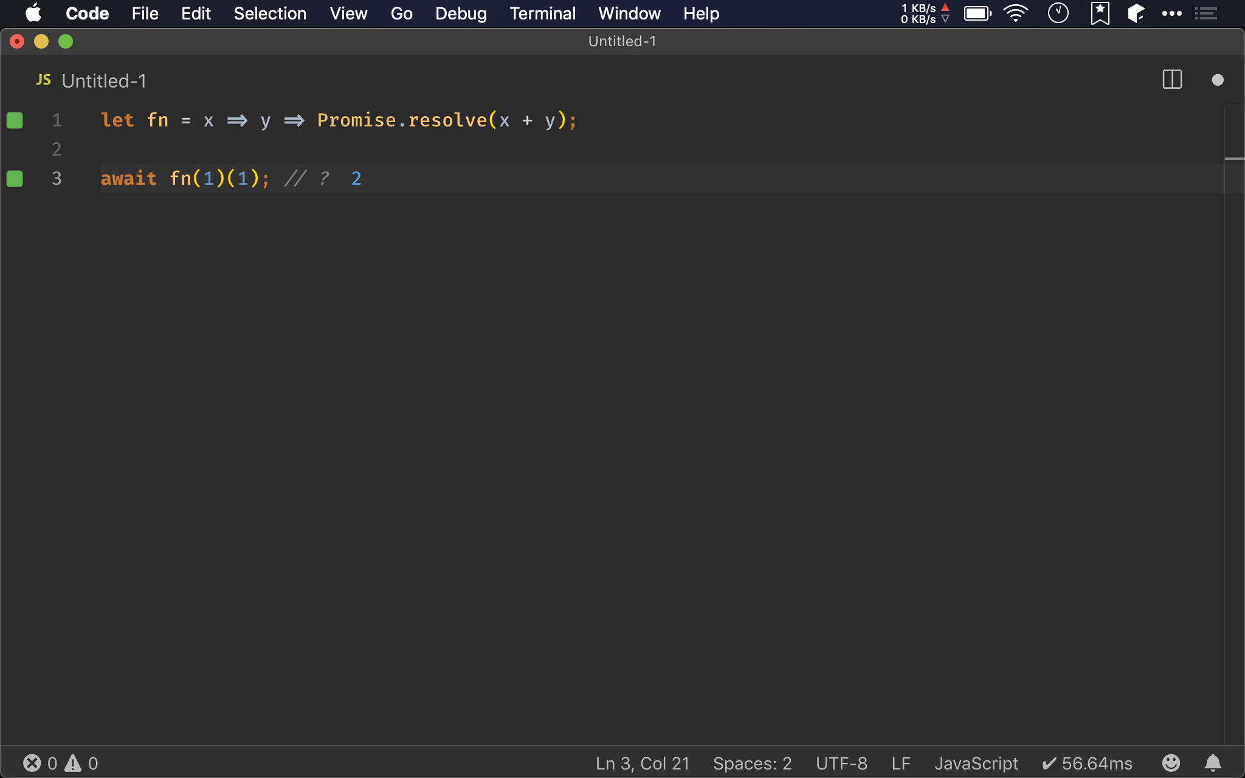
Task: Select the Untitled-1 editor tab
Action: (x=103, y=81)
